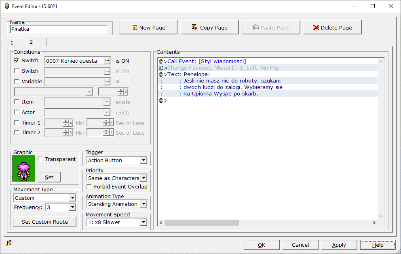Open the Animation Type dropdown
This screenshot has height=254, width=401.
(144, 204)
